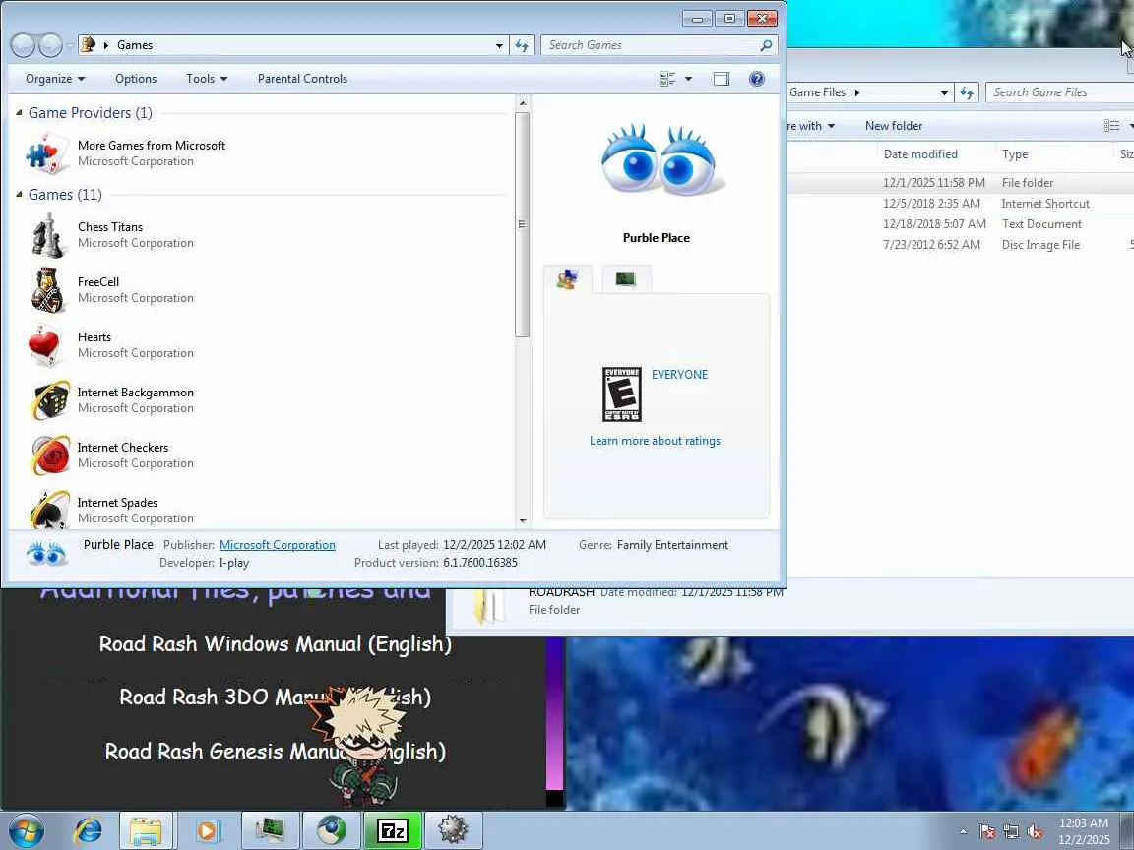This screenshot has width=1134, height=850.
Task: Open the Game Files address dropdown
Action: (x=944, y=92)
